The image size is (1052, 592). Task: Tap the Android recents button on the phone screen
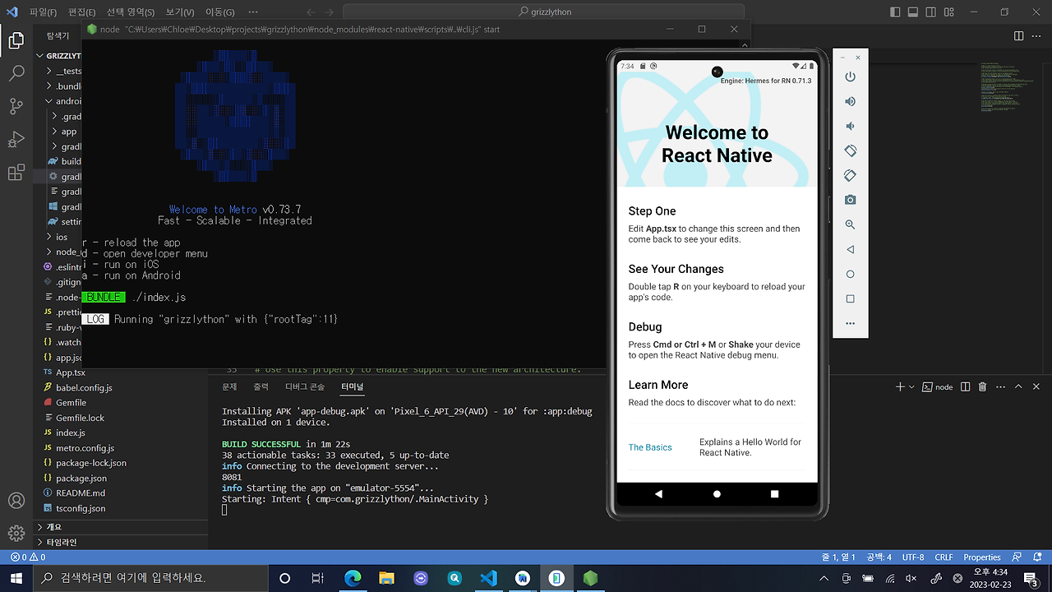774,494
